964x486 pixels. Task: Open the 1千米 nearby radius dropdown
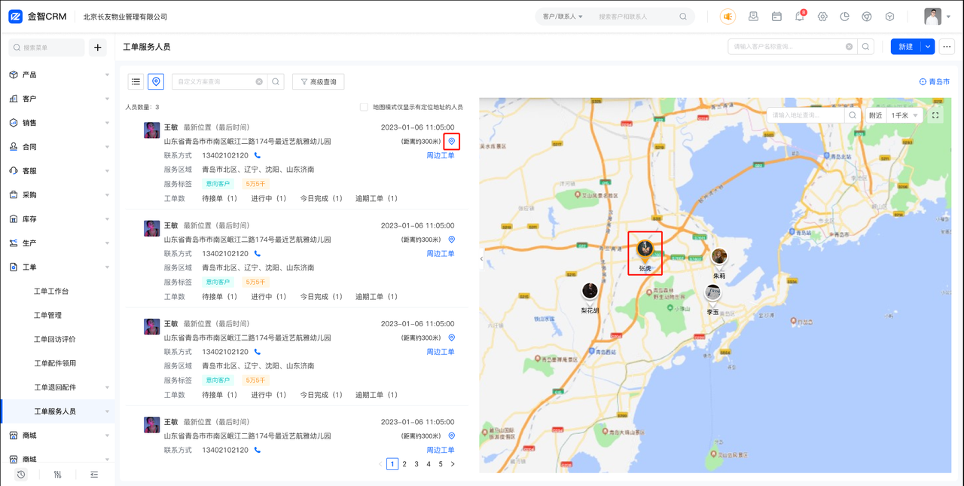[x=905, y=115]
